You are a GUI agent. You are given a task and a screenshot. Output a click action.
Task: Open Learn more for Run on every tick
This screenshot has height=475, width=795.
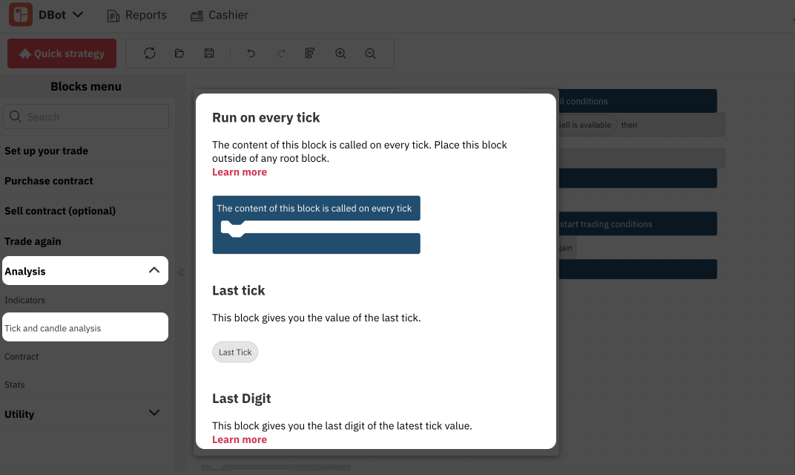click(239, 171)
